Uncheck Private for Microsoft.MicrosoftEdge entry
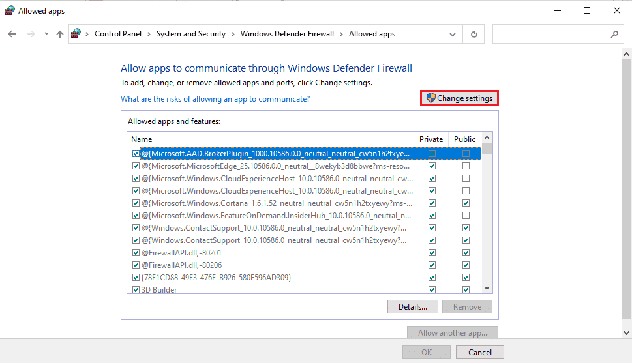This screenshot has height=363, width=632. tap(432, 167)
